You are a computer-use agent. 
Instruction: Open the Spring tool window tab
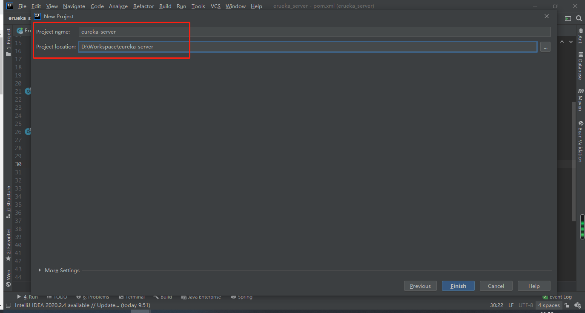click(x=241, y=297)
